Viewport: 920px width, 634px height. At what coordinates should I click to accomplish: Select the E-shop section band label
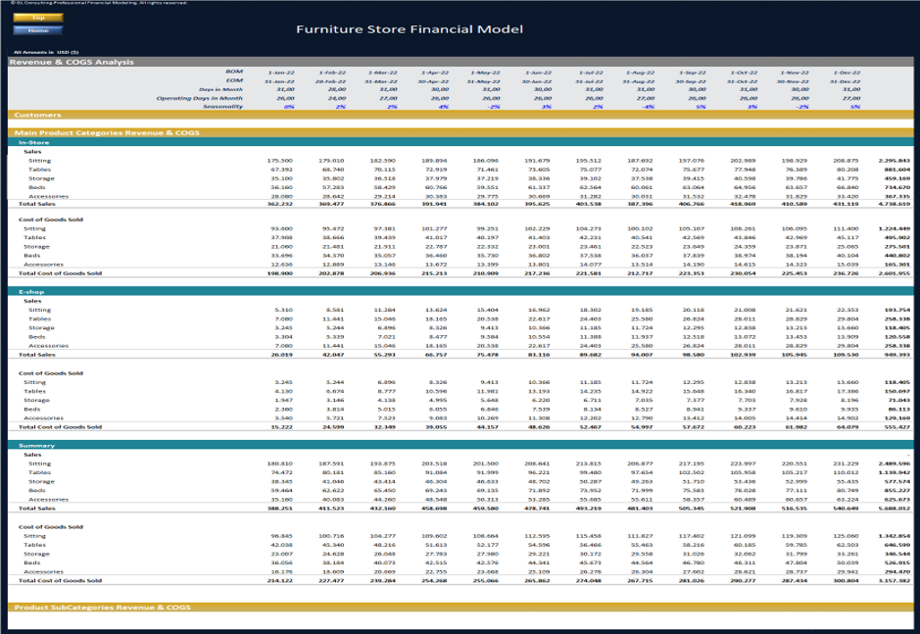pos(30,292)
